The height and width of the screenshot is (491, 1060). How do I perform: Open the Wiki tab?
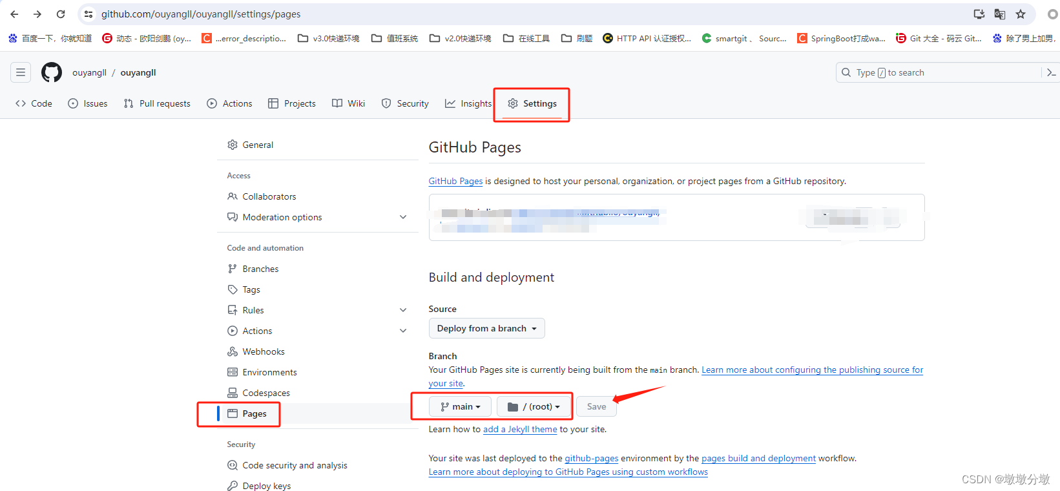(x=349, y=103)
